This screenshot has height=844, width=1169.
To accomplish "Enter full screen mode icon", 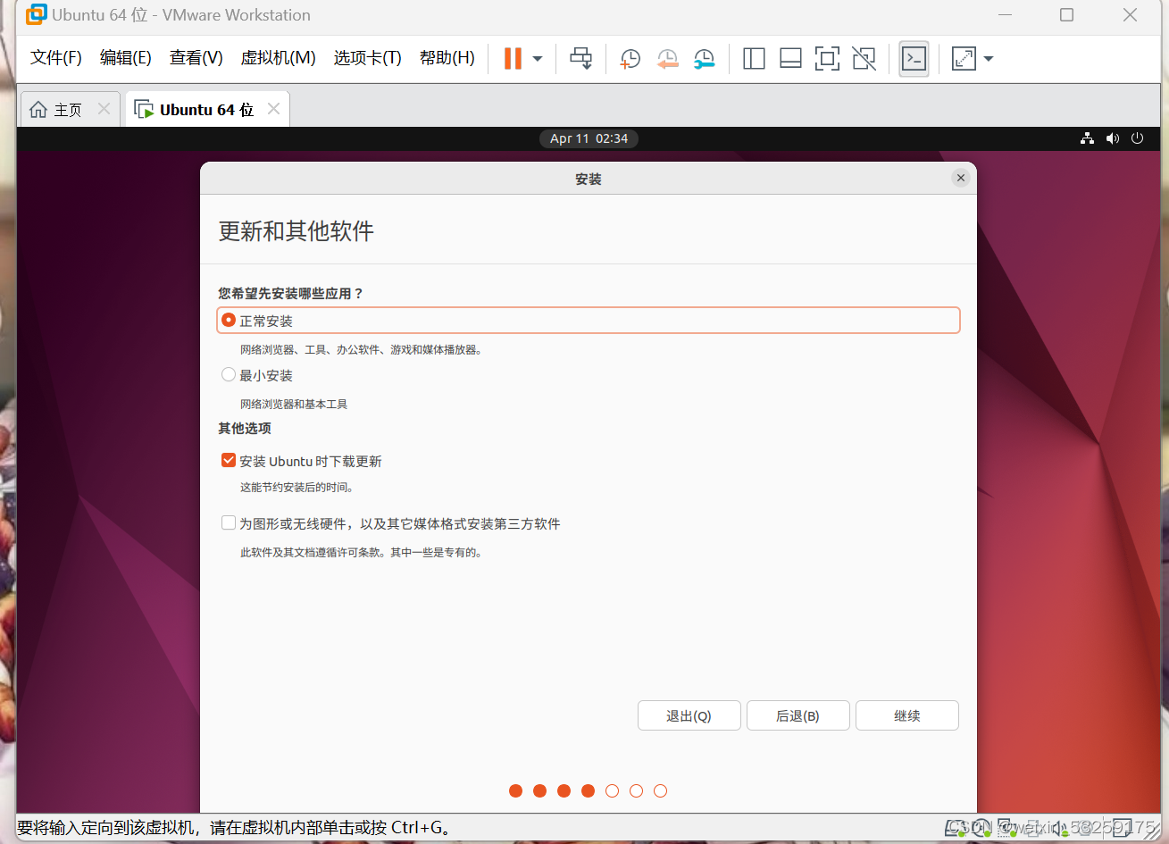I will point(827,59).
